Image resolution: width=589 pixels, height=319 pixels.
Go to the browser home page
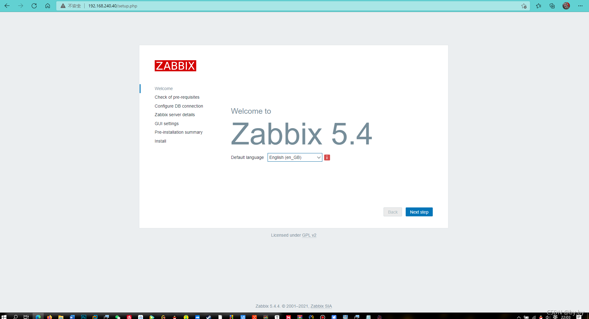[x=48, y=6]
